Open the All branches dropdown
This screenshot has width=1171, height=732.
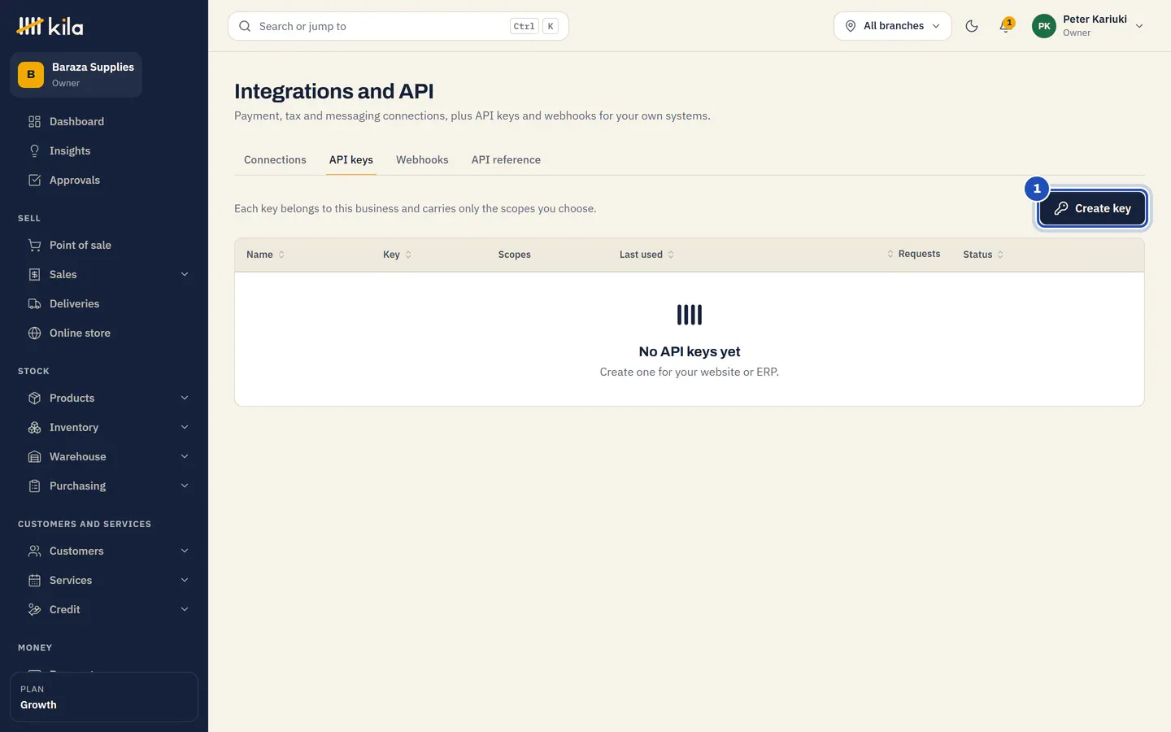892,26
